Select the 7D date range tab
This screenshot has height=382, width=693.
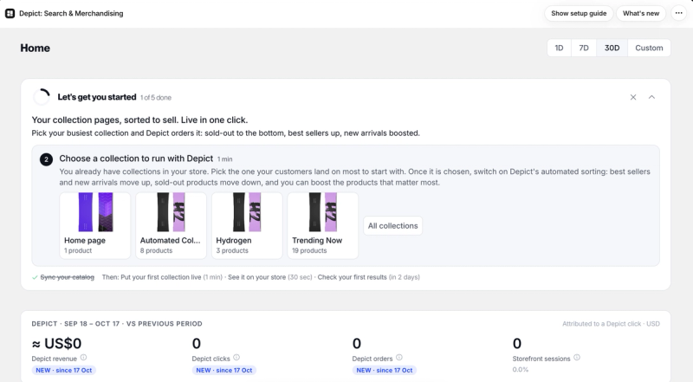tap(584, 48)
